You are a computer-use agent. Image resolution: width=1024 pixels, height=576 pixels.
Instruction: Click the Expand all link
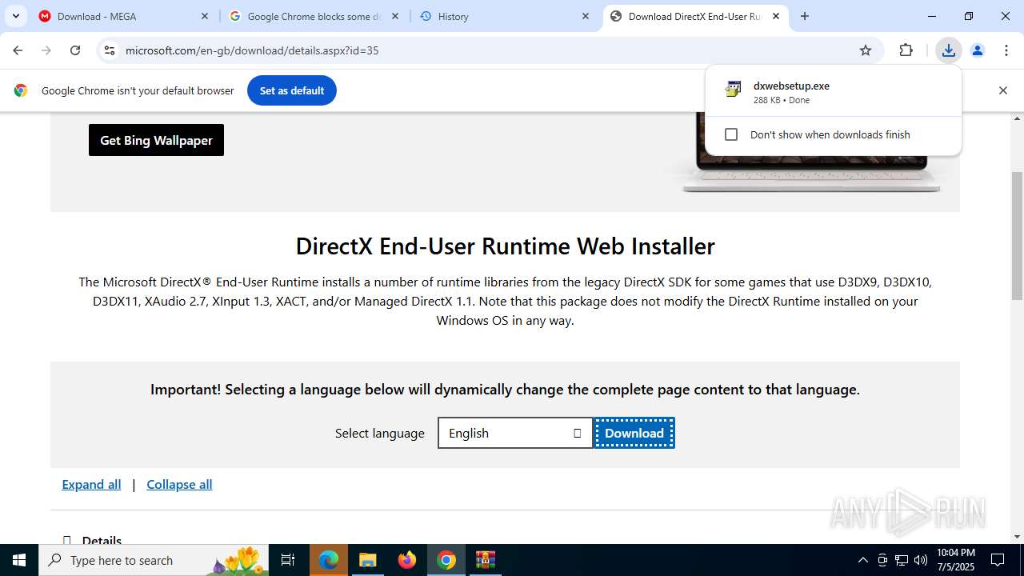pyautogui.click(x=91, y=484)
